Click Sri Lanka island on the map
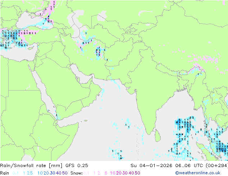 [158, 136]
